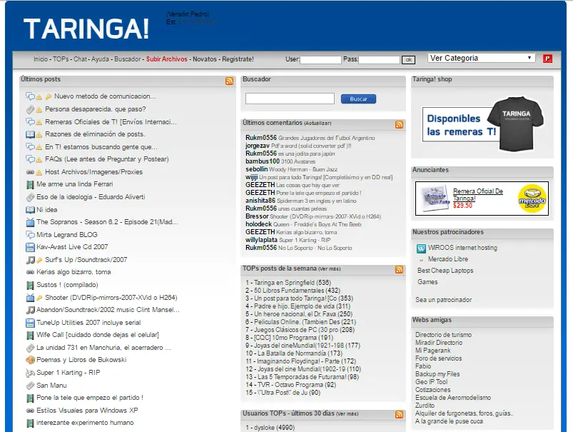Open Directorio de turismo link

[x=443, y=334]
